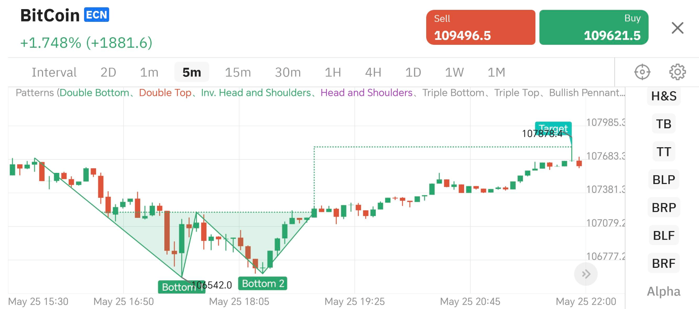Viewport: 699px width, 309px height.
Task: Select the 1H interval tab
Action: [x=333, y=73]
